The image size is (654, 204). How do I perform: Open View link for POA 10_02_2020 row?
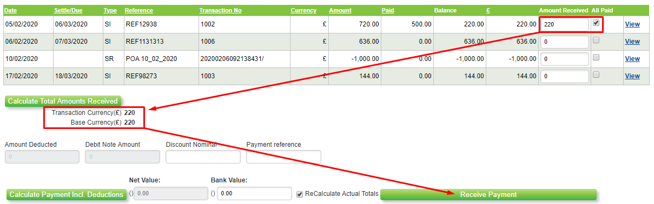pyautogui.click(x=632, y=59)
